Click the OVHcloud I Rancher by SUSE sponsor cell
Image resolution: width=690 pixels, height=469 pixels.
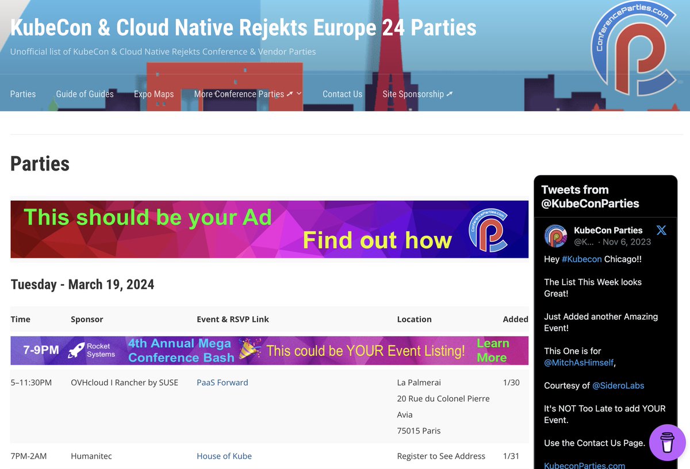click(124, 382)
